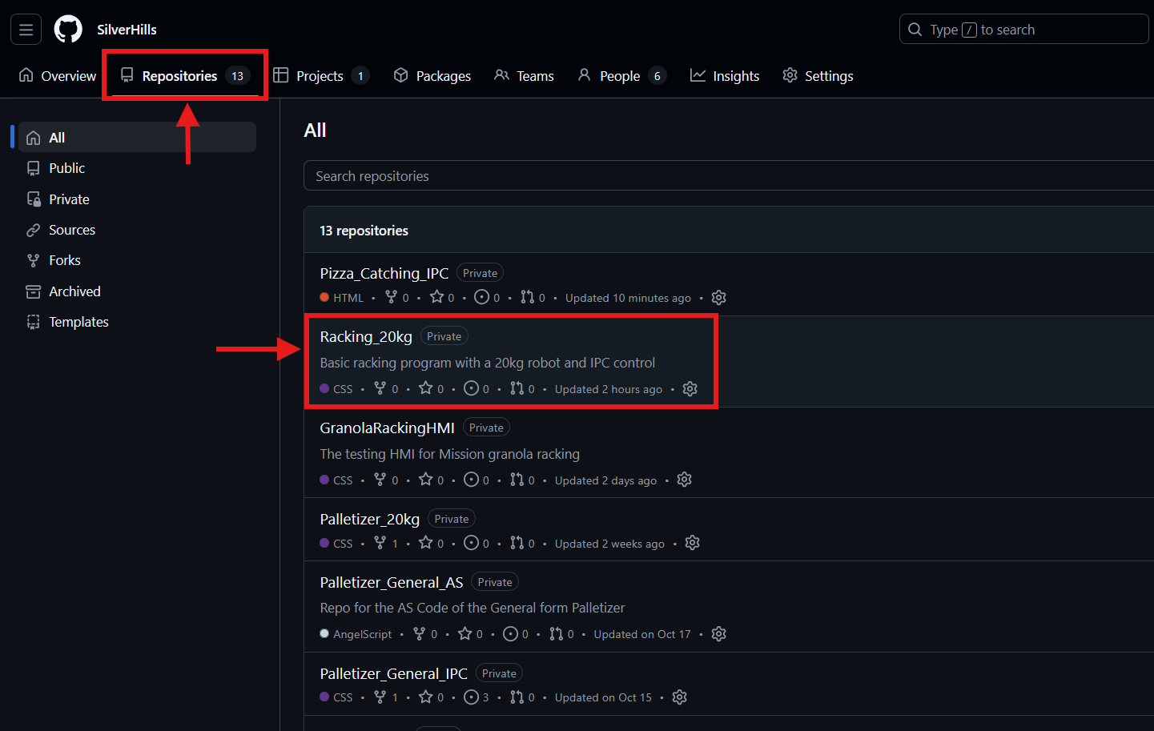Image resolution: width=1154 pixels, height=731 pixels.
Task: Open settings gear for Racking_20kg
Action: point(690,388)
